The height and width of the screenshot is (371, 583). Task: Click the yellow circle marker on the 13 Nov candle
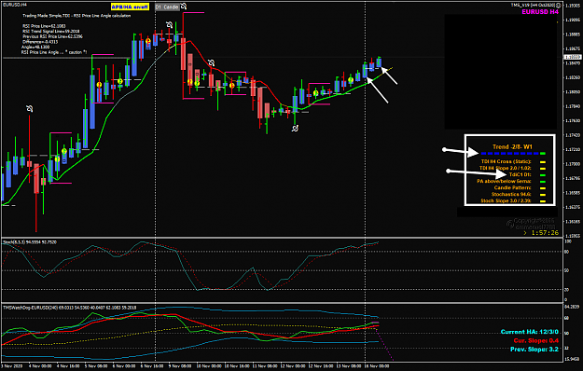pyautogui.click(x=351, y=80)
